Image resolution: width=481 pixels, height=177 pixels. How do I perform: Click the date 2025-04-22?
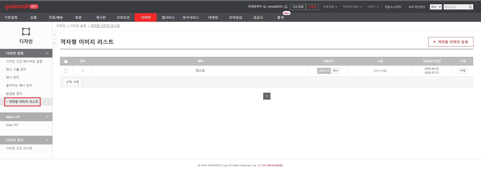(432, 69)
